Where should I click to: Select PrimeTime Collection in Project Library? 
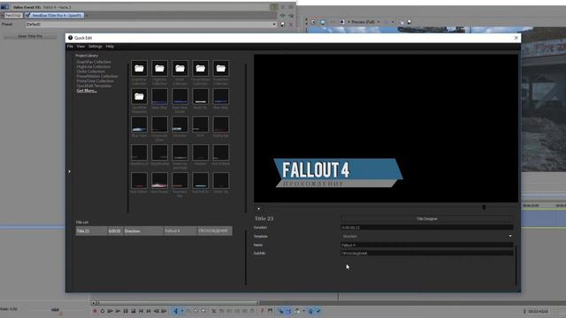pyautogui.click(x=95, y=81)
